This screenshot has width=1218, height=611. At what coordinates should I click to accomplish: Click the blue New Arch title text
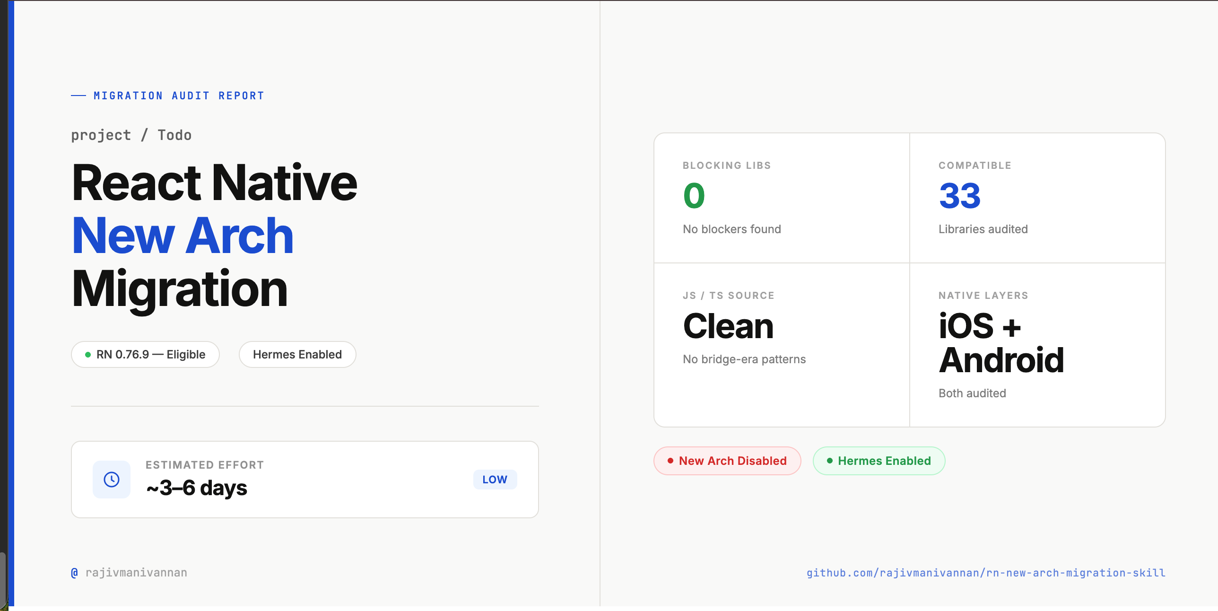point(183,236)
